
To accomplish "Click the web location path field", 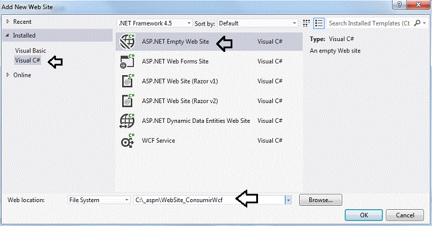I will point(209,200).
